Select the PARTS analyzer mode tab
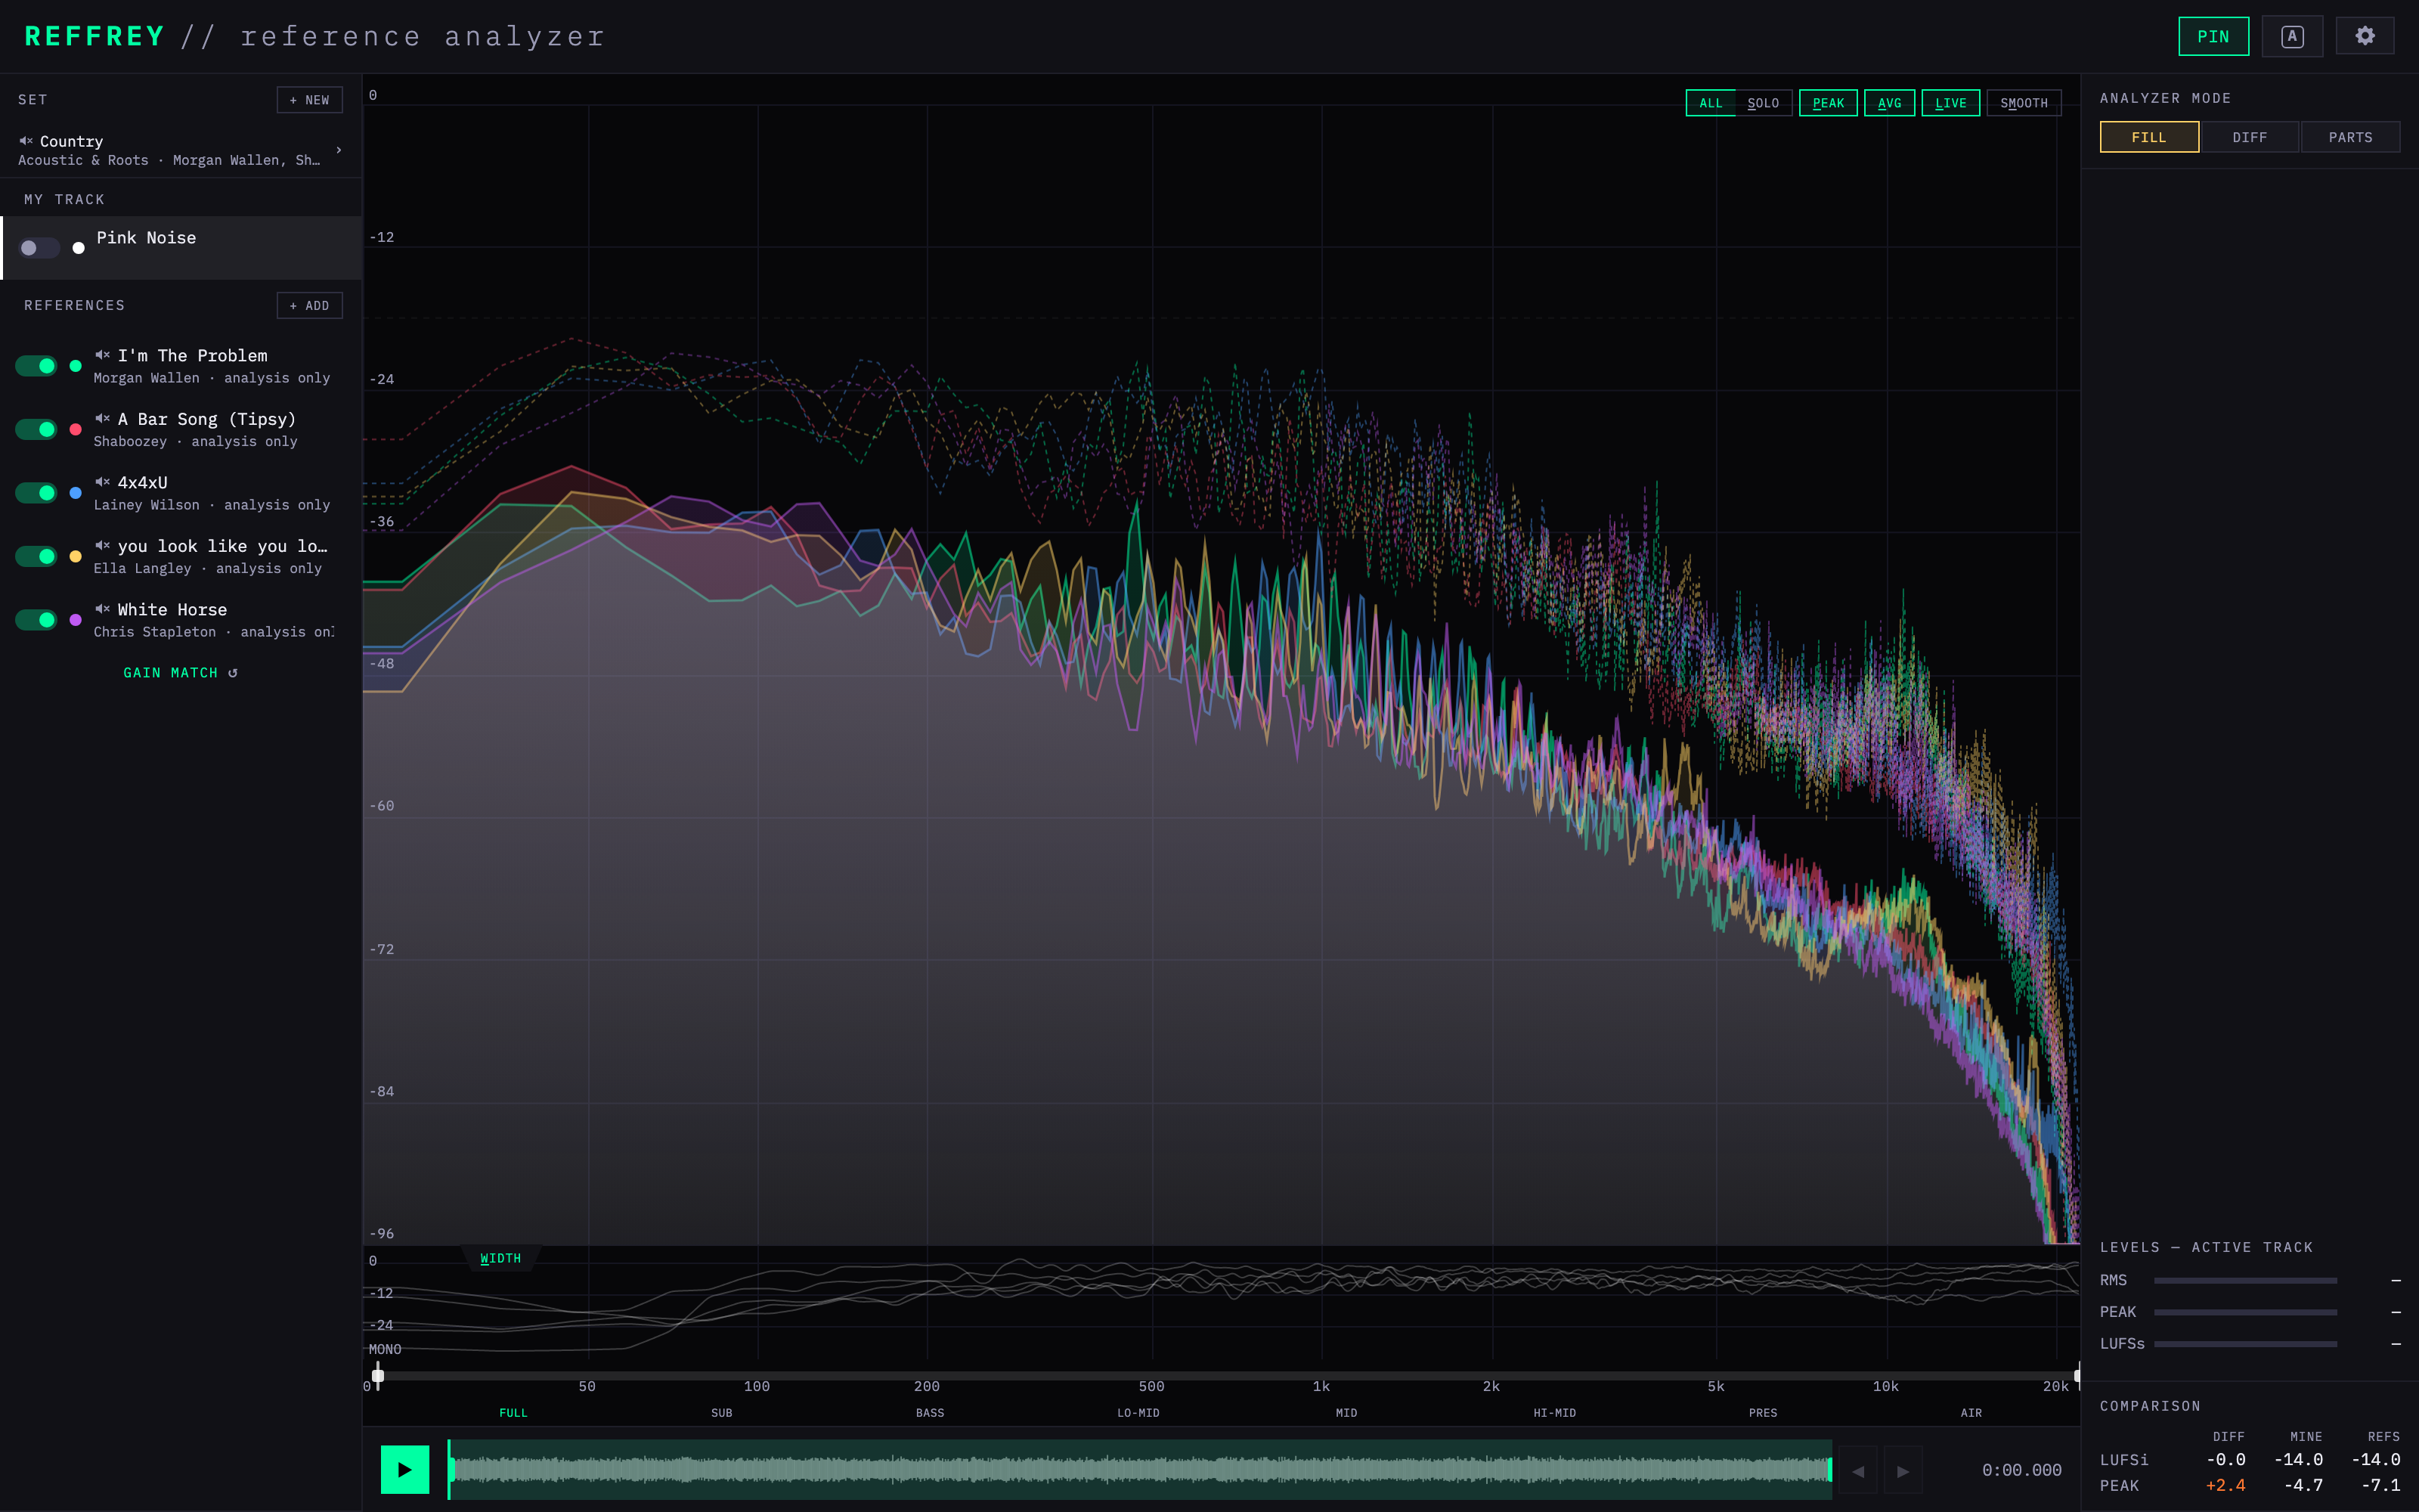Image resolution: width=2419 pixels, height=1512 pixels. click(2350, 137)
